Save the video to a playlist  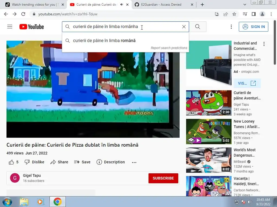pos(82,162)
